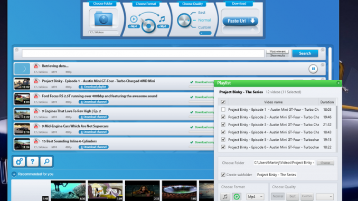Screen dimensions: 358x201
Task: Click the magnifier search icon button
Action: [x=46, y=161]
